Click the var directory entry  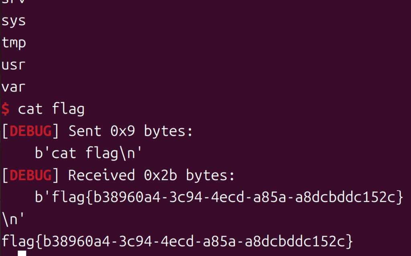(14, 87)
